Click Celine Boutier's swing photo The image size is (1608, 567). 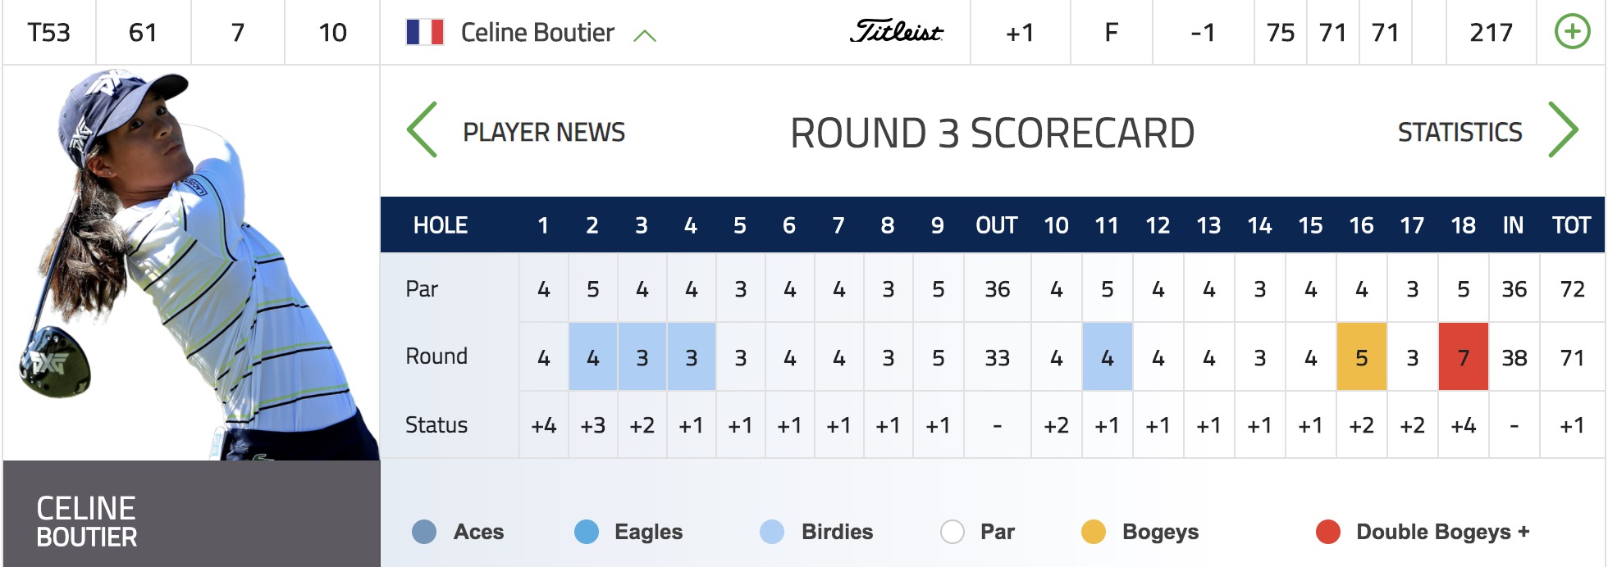coord(191,262)
